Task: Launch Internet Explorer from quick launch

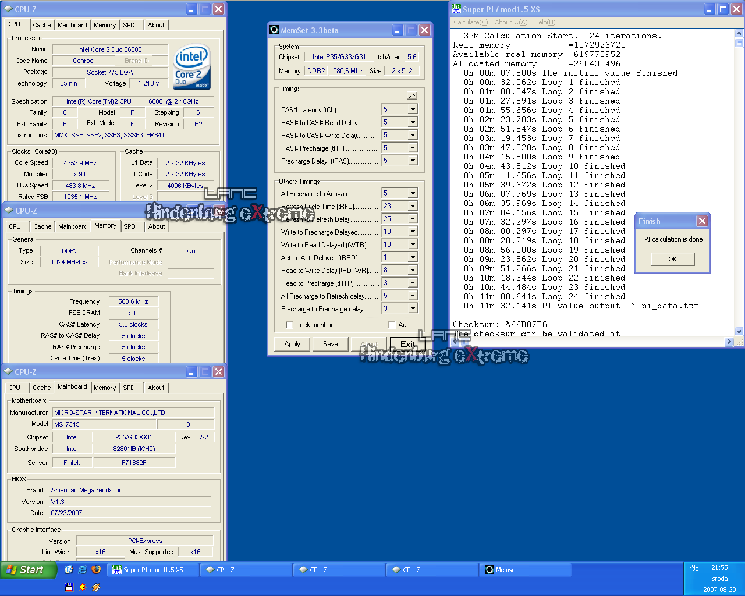Action: coord(83,570)
